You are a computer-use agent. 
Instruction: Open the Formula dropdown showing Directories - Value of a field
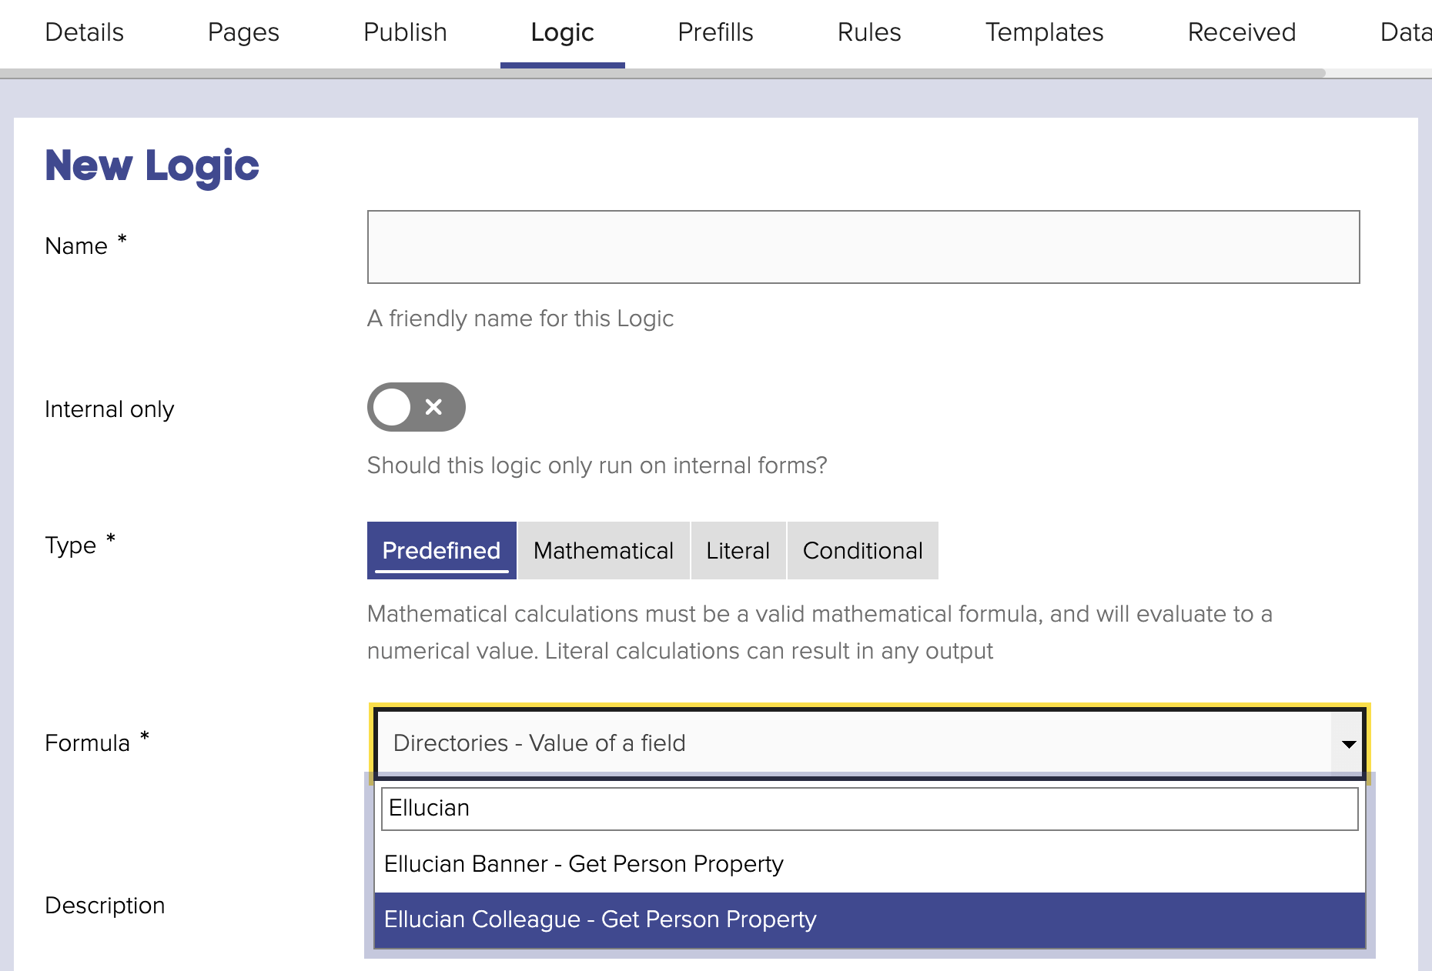pyautogui.click(x=869, y=743)
